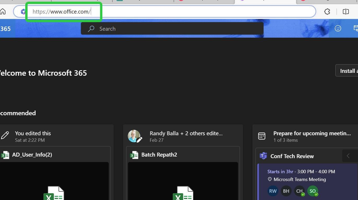Click Randy Balla's profile picture
This screenshot has height=200, width=358.
click(134, 136)
